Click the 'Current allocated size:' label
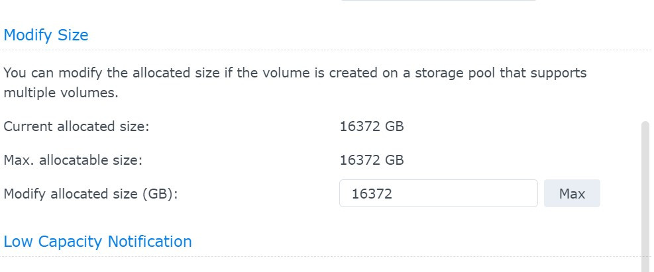 pos(76,126)
